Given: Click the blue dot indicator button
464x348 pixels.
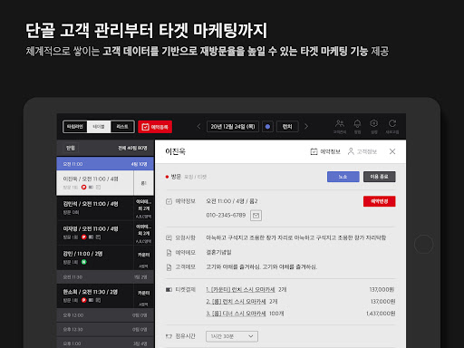Looking at the screenshot, I should click(267, 127).
